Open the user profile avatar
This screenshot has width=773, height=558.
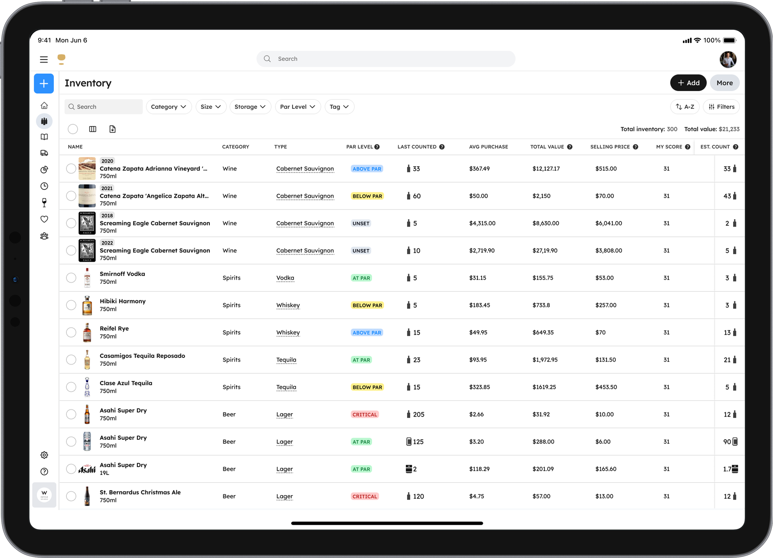pos(728,59)
